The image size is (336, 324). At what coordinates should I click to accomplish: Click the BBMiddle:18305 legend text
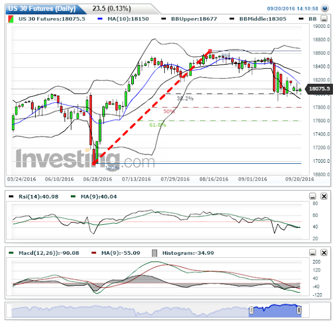pos(262,19)
